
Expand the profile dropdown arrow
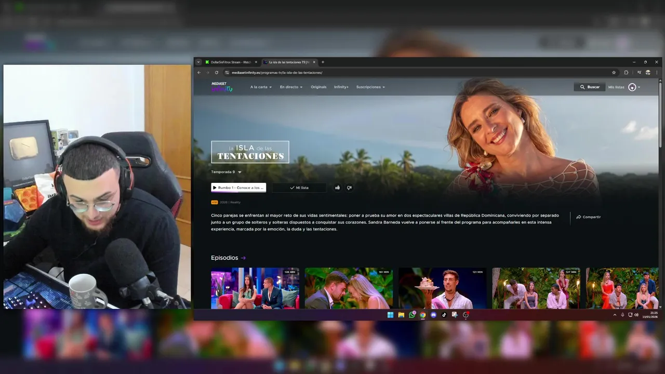tap(639, 87)
